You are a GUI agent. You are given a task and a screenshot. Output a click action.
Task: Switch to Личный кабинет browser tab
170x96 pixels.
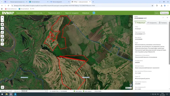[39, 2]
